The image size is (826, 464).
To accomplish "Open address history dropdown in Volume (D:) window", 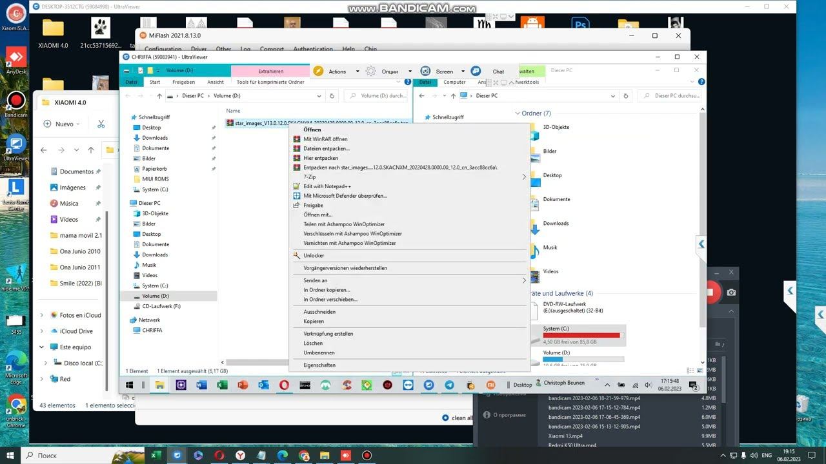I will point(319,96).
